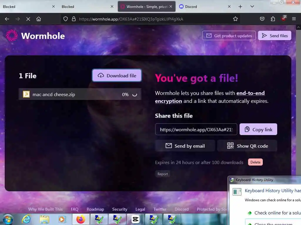Click the red Delete button
301x225 pixels.
[255, 162]
